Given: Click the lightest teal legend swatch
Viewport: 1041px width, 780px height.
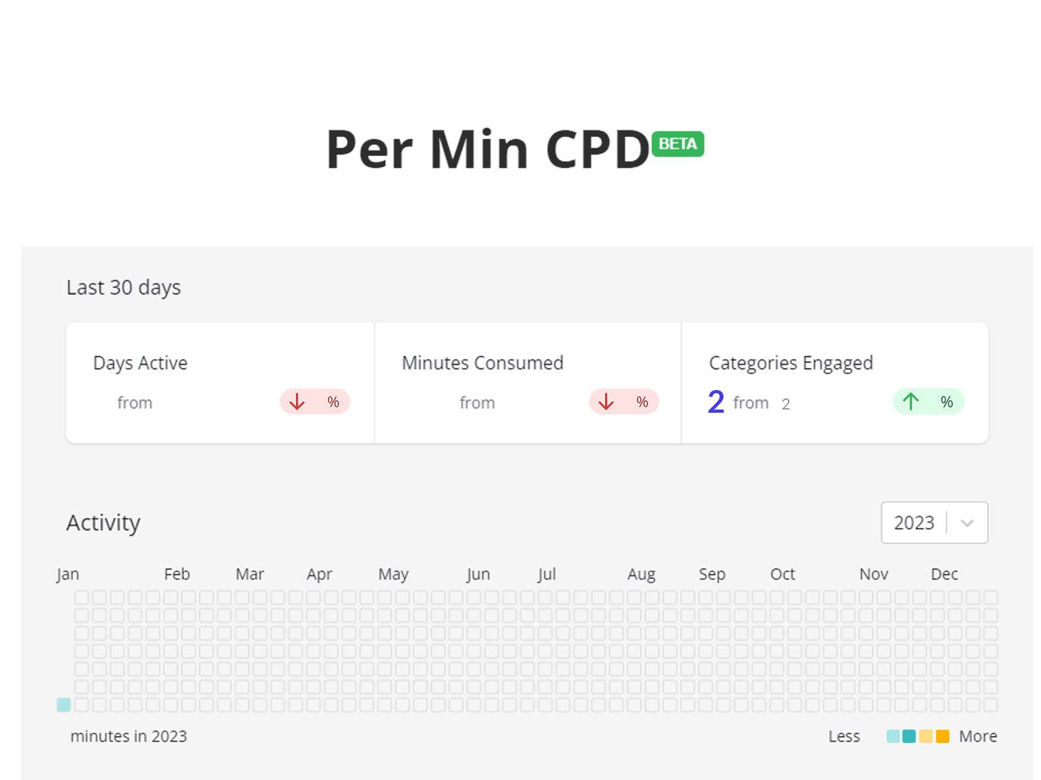Looking at the screenshot, I should [893, 736].
